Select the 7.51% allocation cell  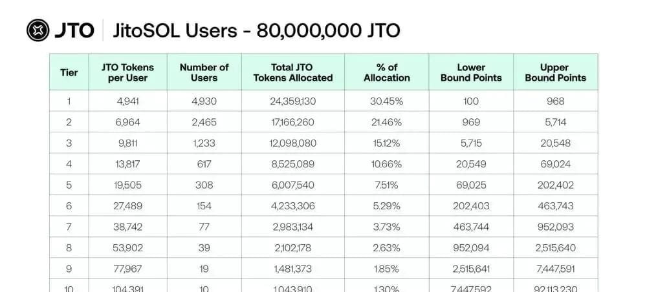tap(386, 185)
